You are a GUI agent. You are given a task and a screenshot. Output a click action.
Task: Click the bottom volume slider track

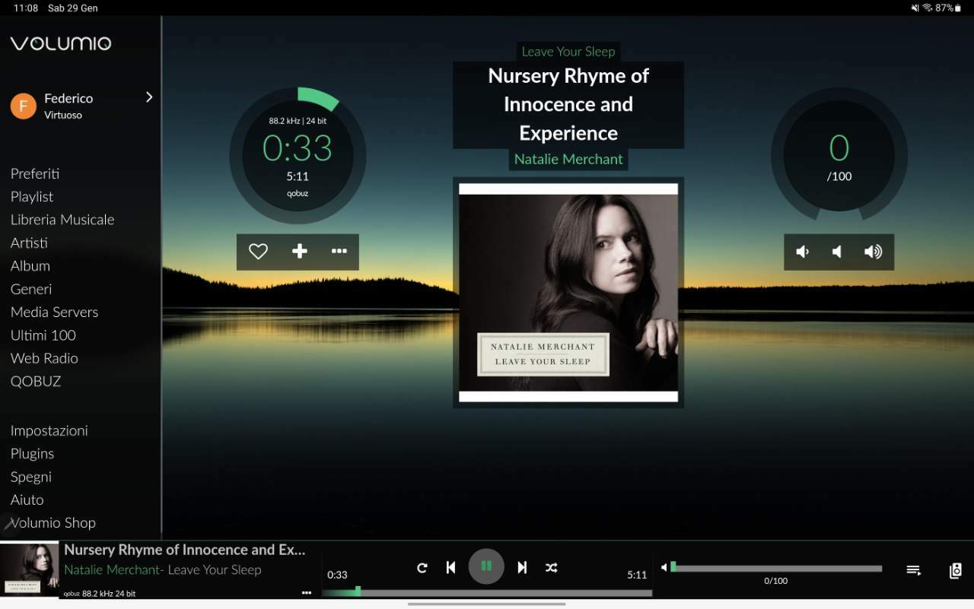coord(776,568)
